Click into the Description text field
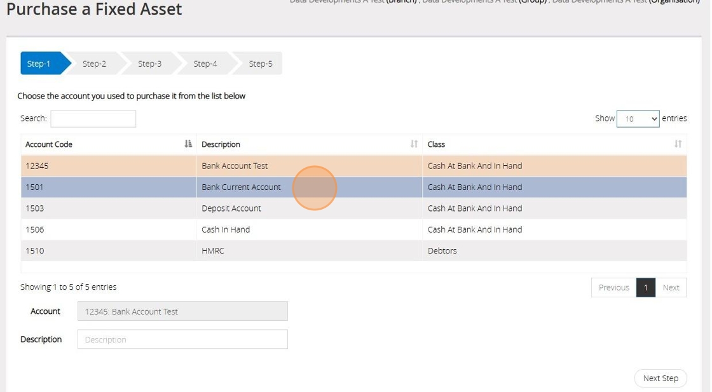The image size is (712, 392). pyautogui.click(x=182, y=339)
